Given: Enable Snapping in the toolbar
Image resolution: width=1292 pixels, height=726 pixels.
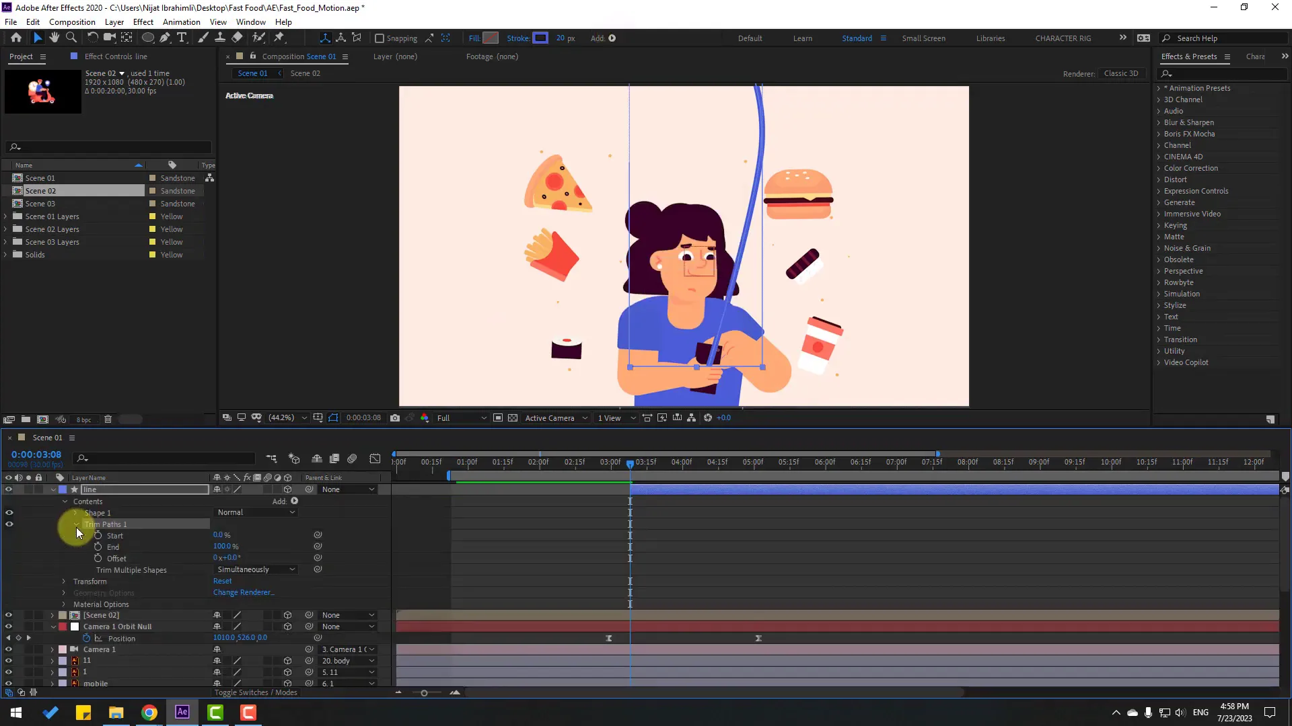Looking at the screenshot, I should click(x=381, y=38).
